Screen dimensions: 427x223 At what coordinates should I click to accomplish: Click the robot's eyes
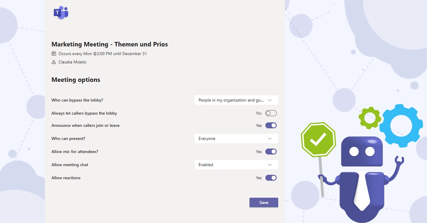(x=362, y=152)
